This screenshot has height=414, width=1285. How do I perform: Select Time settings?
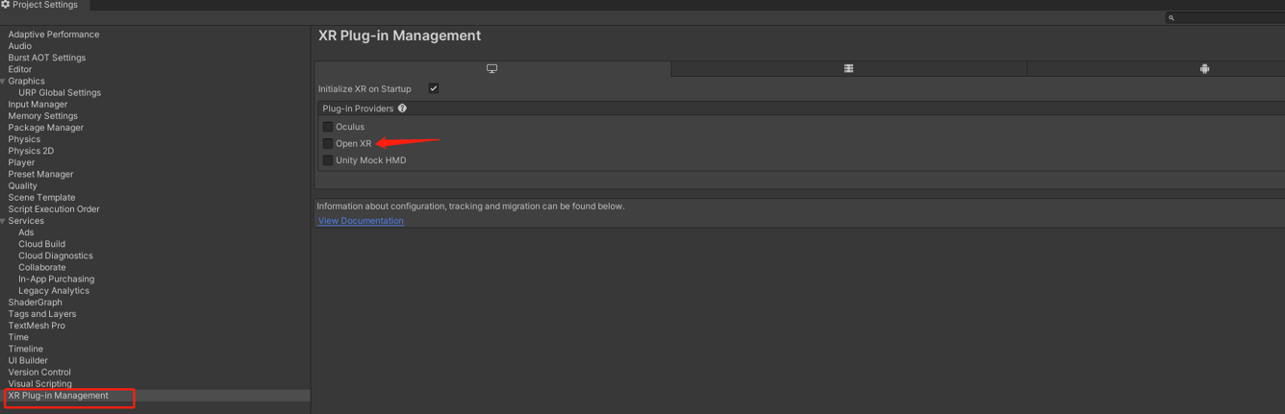(18, 337)
